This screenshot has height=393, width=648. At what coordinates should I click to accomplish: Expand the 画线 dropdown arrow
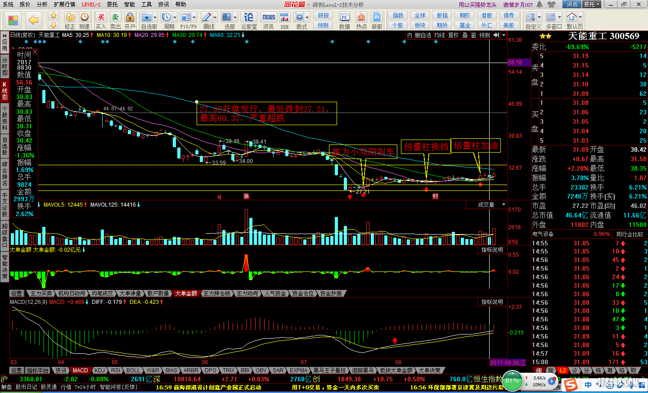tap(215, 18)
